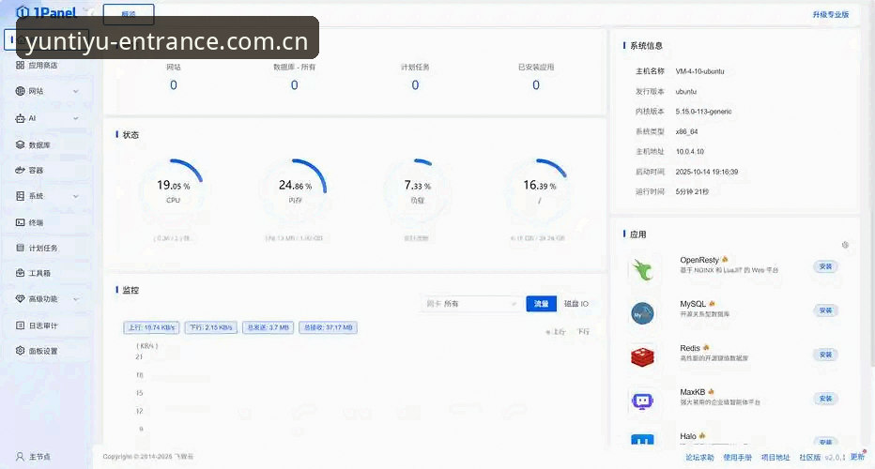Click the 网站 globe icon in sidebar
Image resolution: width=875 pixels, height=469 pixels.
coord(20,91)
